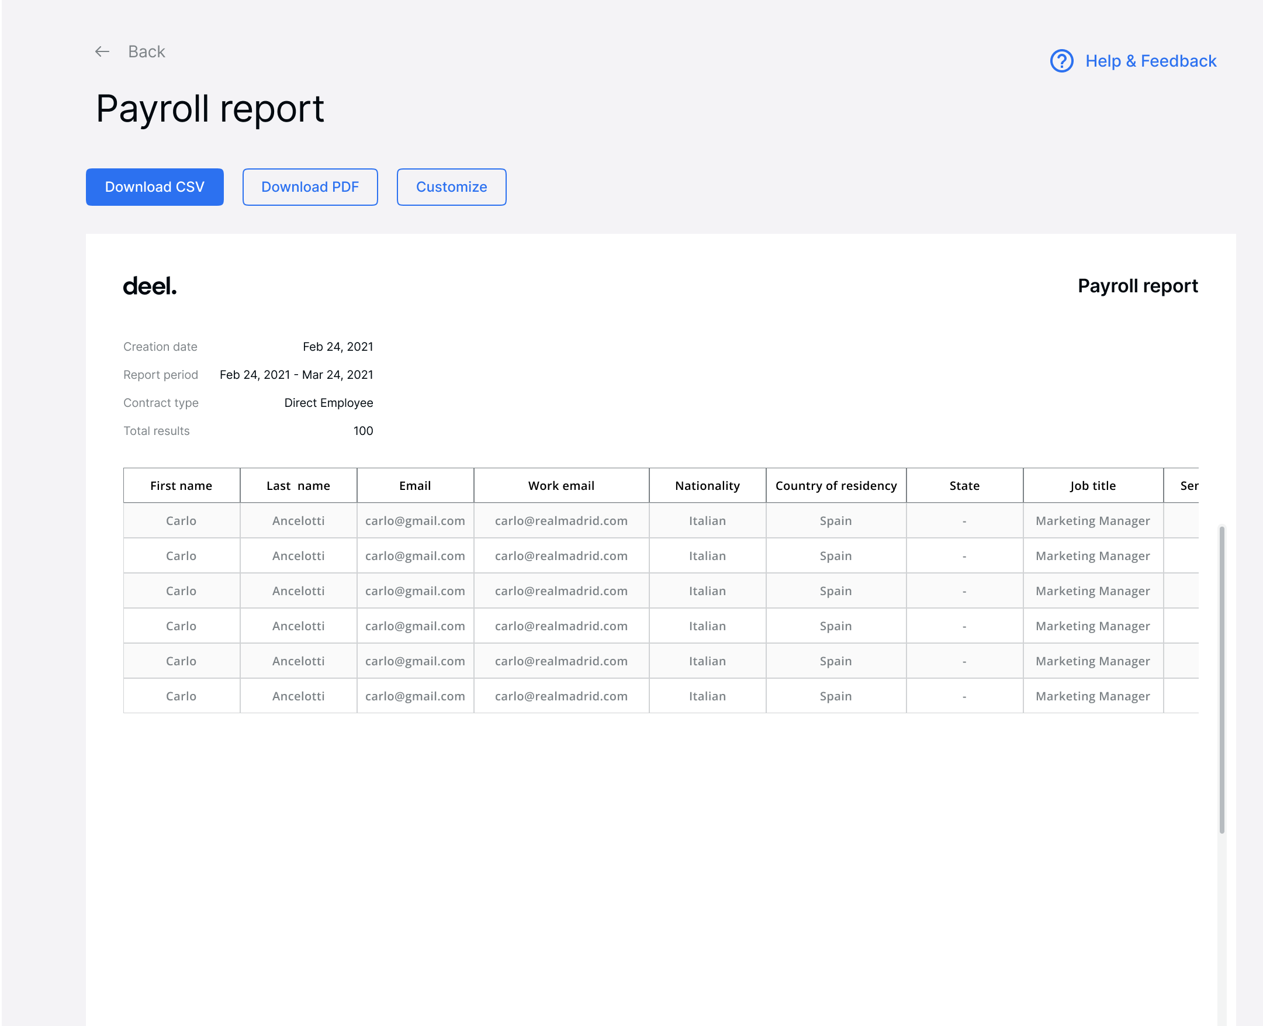Click carlo@gmail.com in the first row
The image size is (1263, 1026).
[x=415, y=521]
